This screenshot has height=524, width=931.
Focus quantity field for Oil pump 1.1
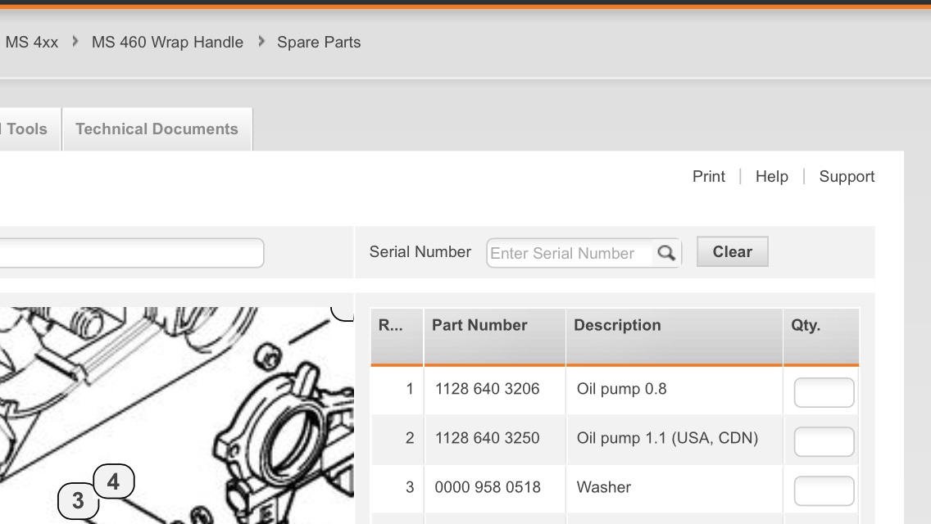point(824,442)
